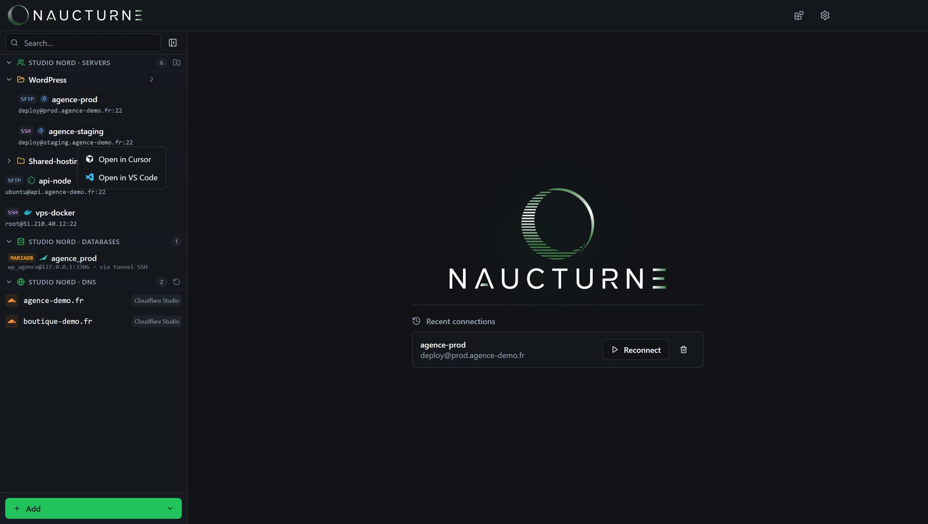Viewport: 928px width, 524px height.
Task: Click the STUDIO NORD · DATABASES header label
Action: (74, 242)
